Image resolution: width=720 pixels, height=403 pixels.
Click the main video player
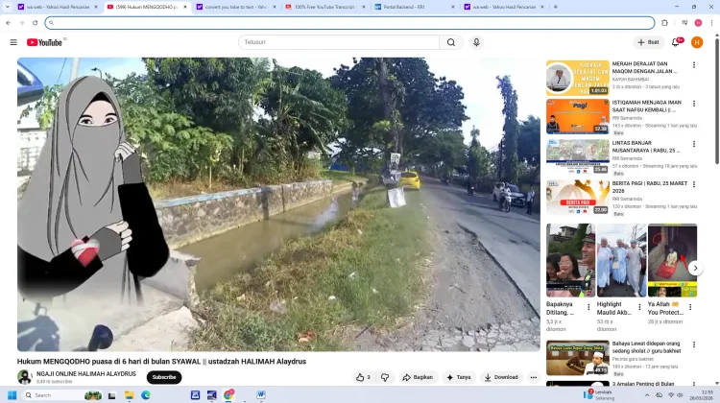pyautogui.click(x=278, y=204)
